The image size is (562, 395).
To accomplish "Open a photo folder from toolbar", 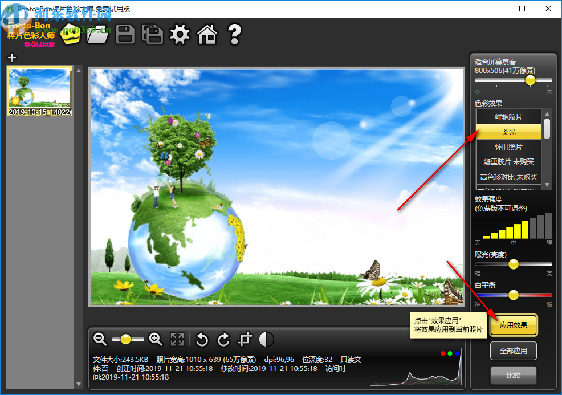I will [x=98, y=35].
